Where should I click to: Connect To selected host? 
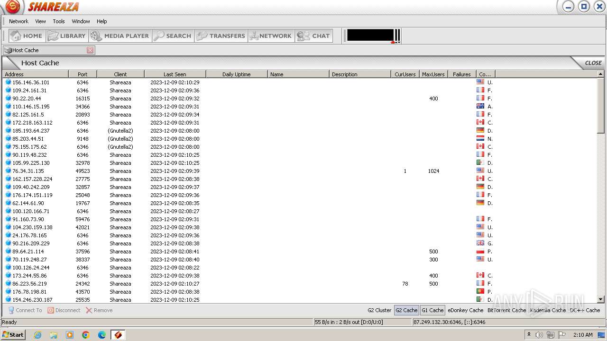click(x=25, y=310)
